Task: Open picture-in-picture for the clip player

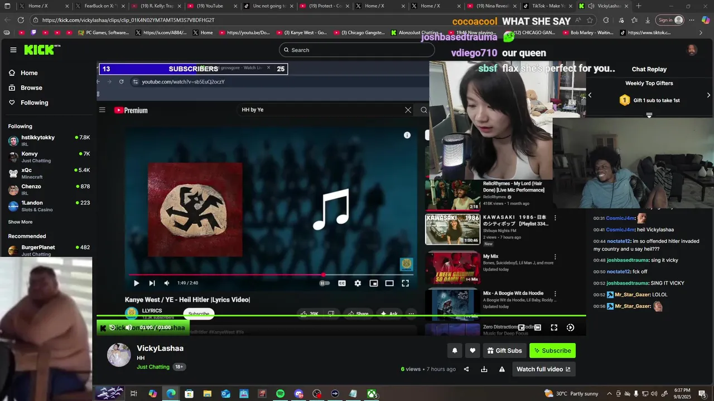Action: tap(521, 327)
